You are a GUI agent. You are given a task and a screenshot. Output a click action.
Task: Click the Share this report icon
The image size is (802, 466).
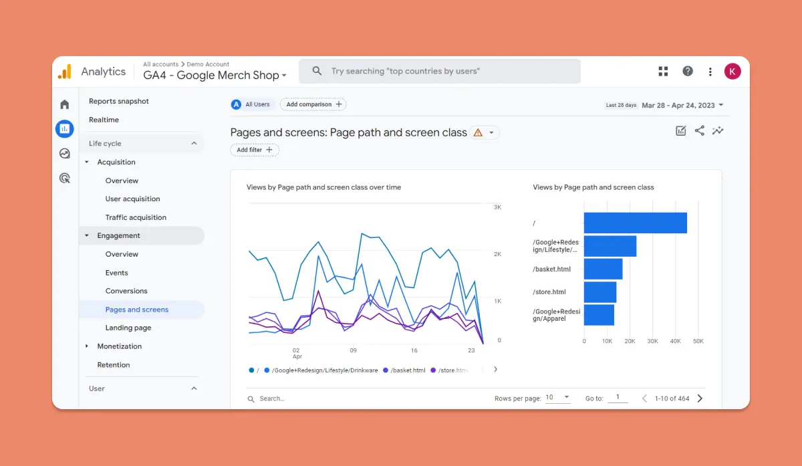pyautogui.click(x=700, y=131)
